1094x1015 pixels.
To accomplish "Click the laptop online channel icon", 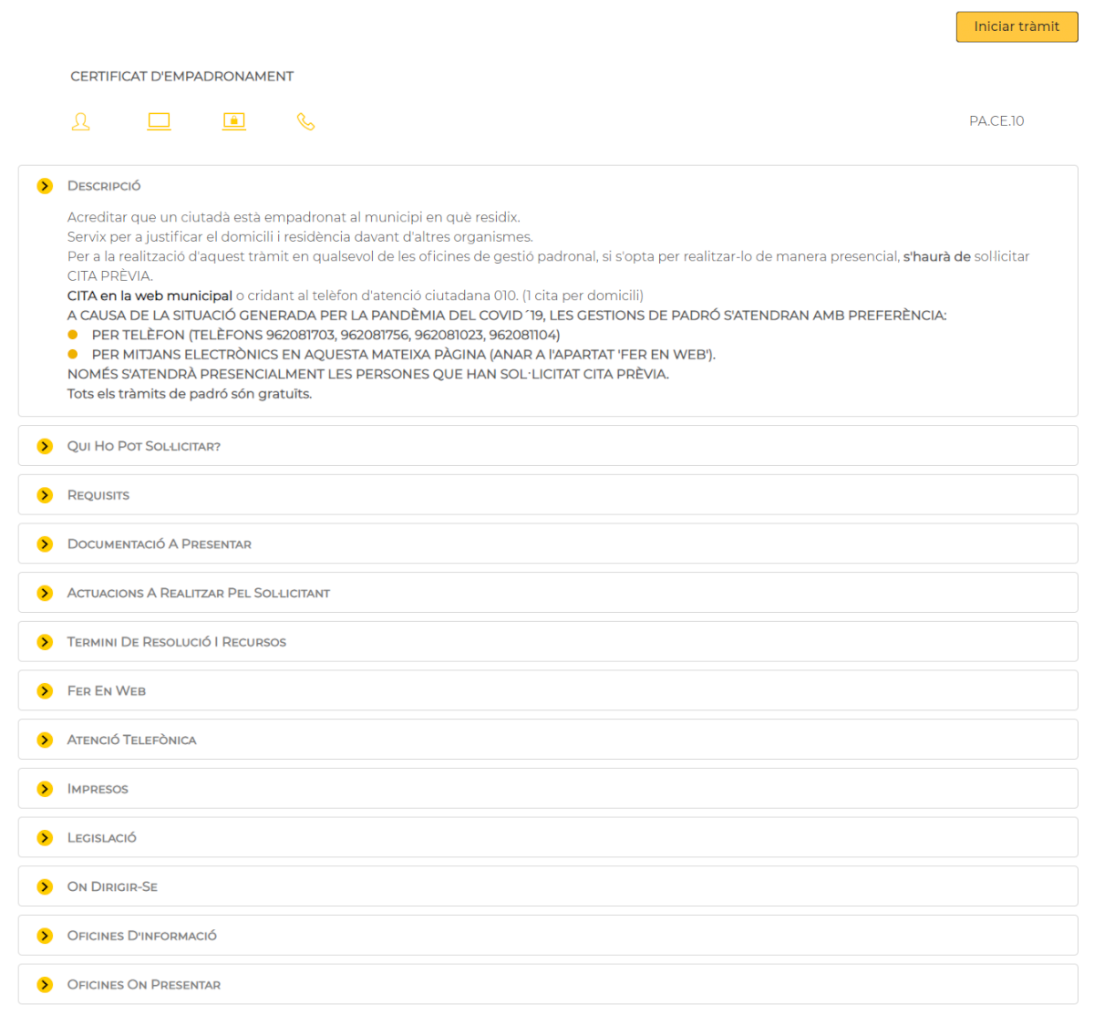I will click(x=159, y=121).
